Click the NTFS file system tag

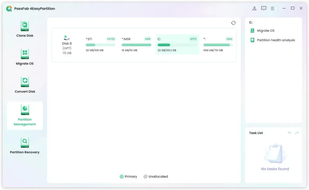point(193,39)
